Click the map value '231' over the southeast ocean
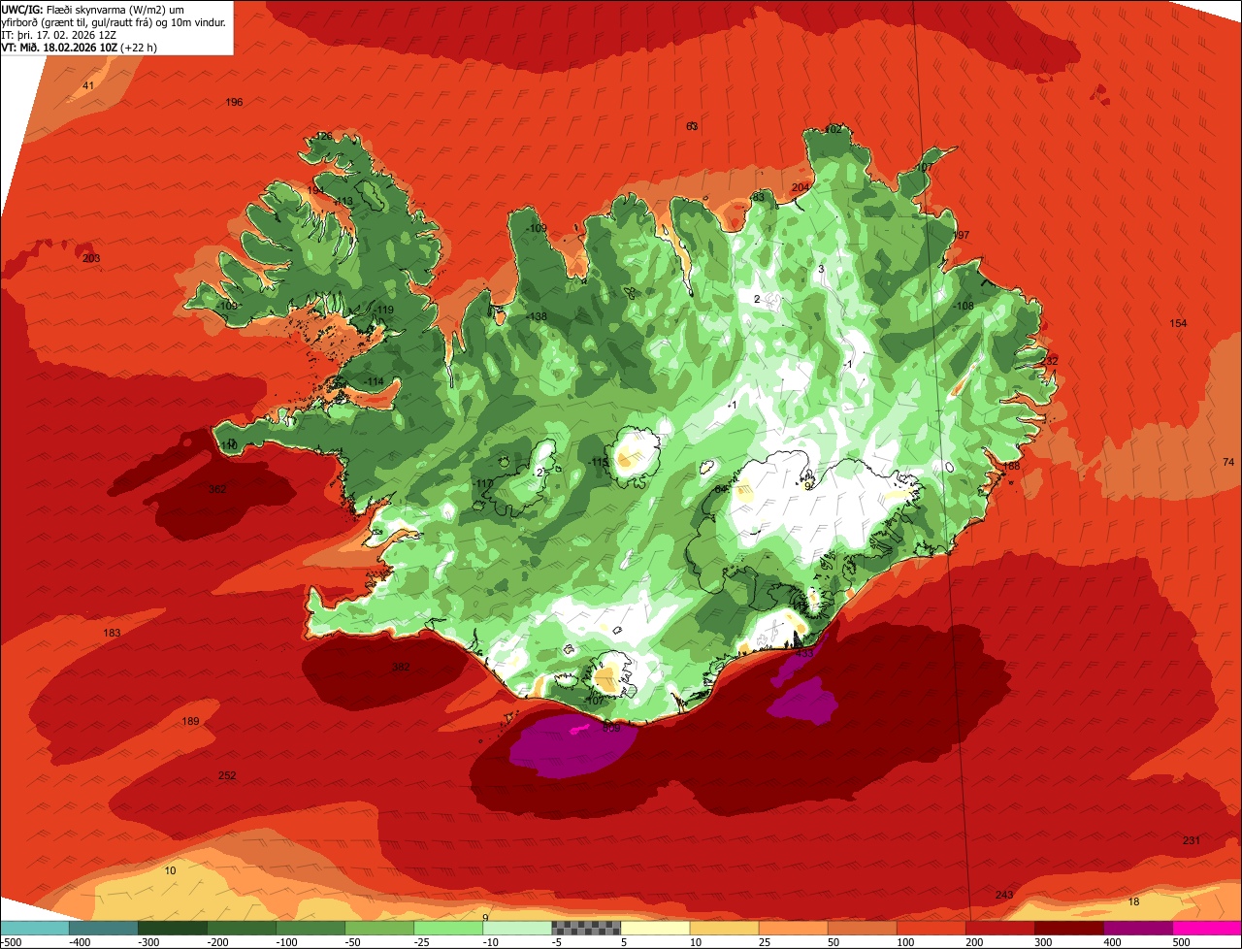Viewport: 1242px width, 949px height. click(1192, 840)
